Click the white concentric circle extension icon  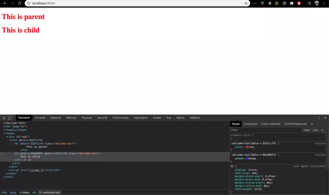(284, 3)
